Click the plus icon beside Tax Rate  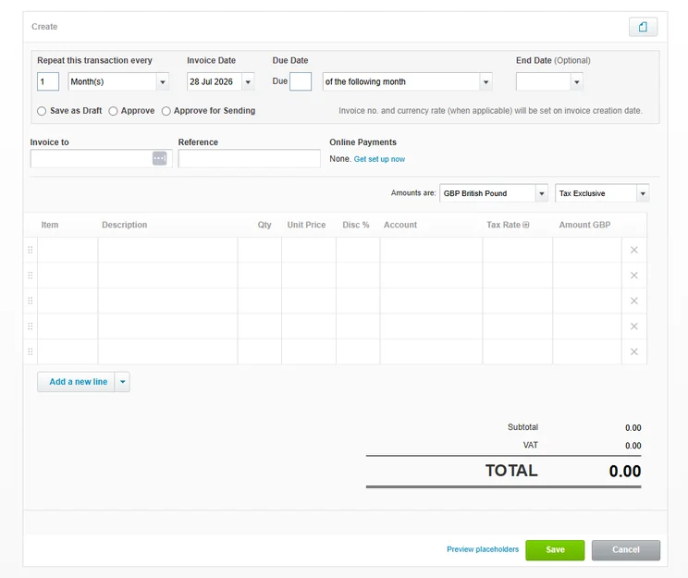tap(525, 225)
